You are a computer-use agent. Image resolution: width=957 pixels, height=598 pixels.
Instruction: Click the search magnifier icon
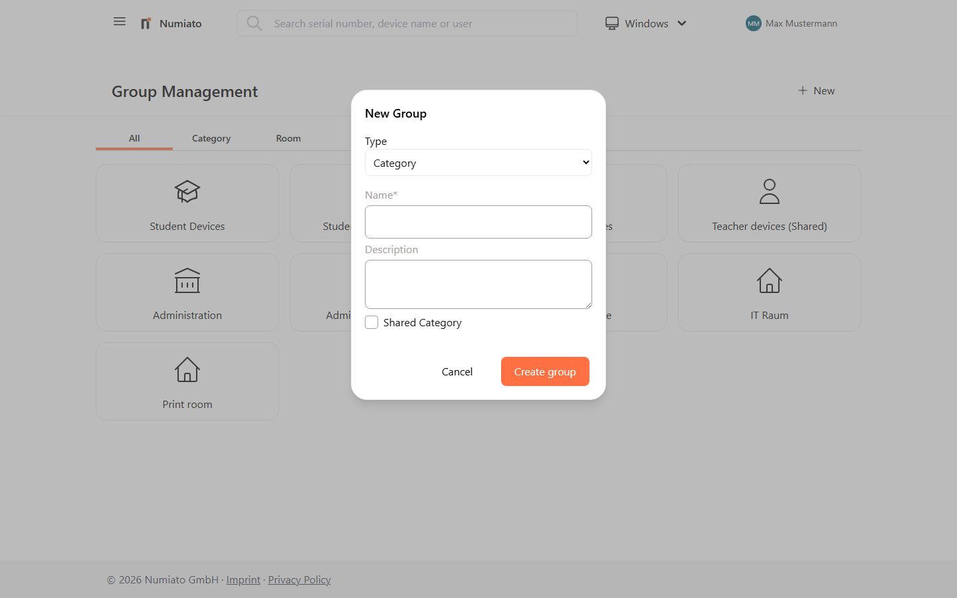tap(255, 23)
